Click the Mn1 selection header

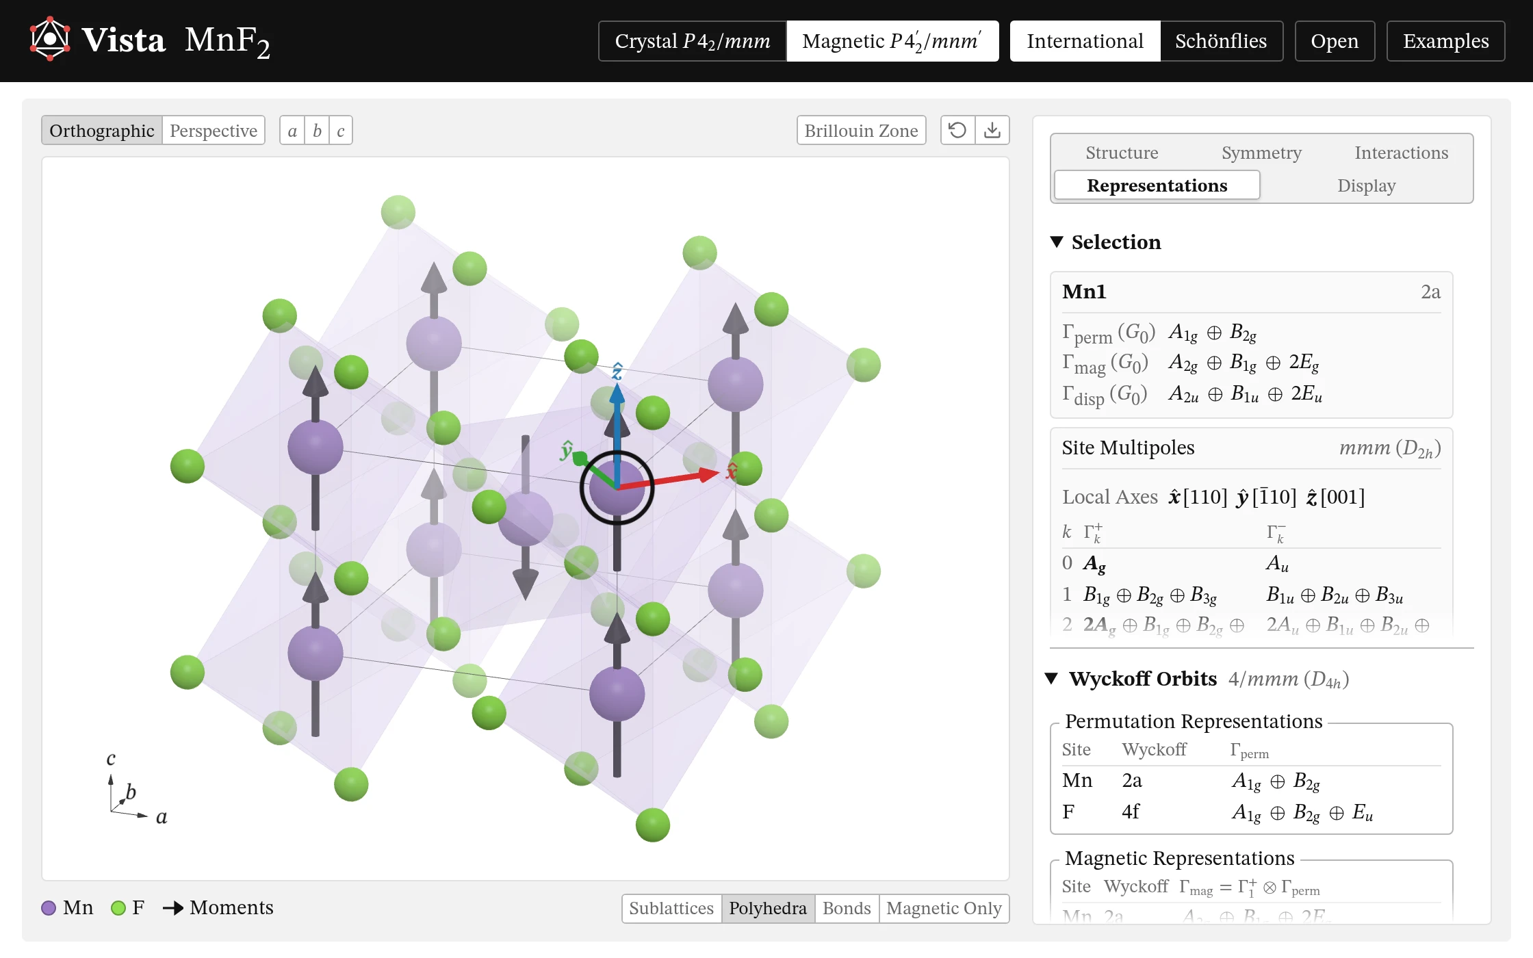click(1251, 292)
